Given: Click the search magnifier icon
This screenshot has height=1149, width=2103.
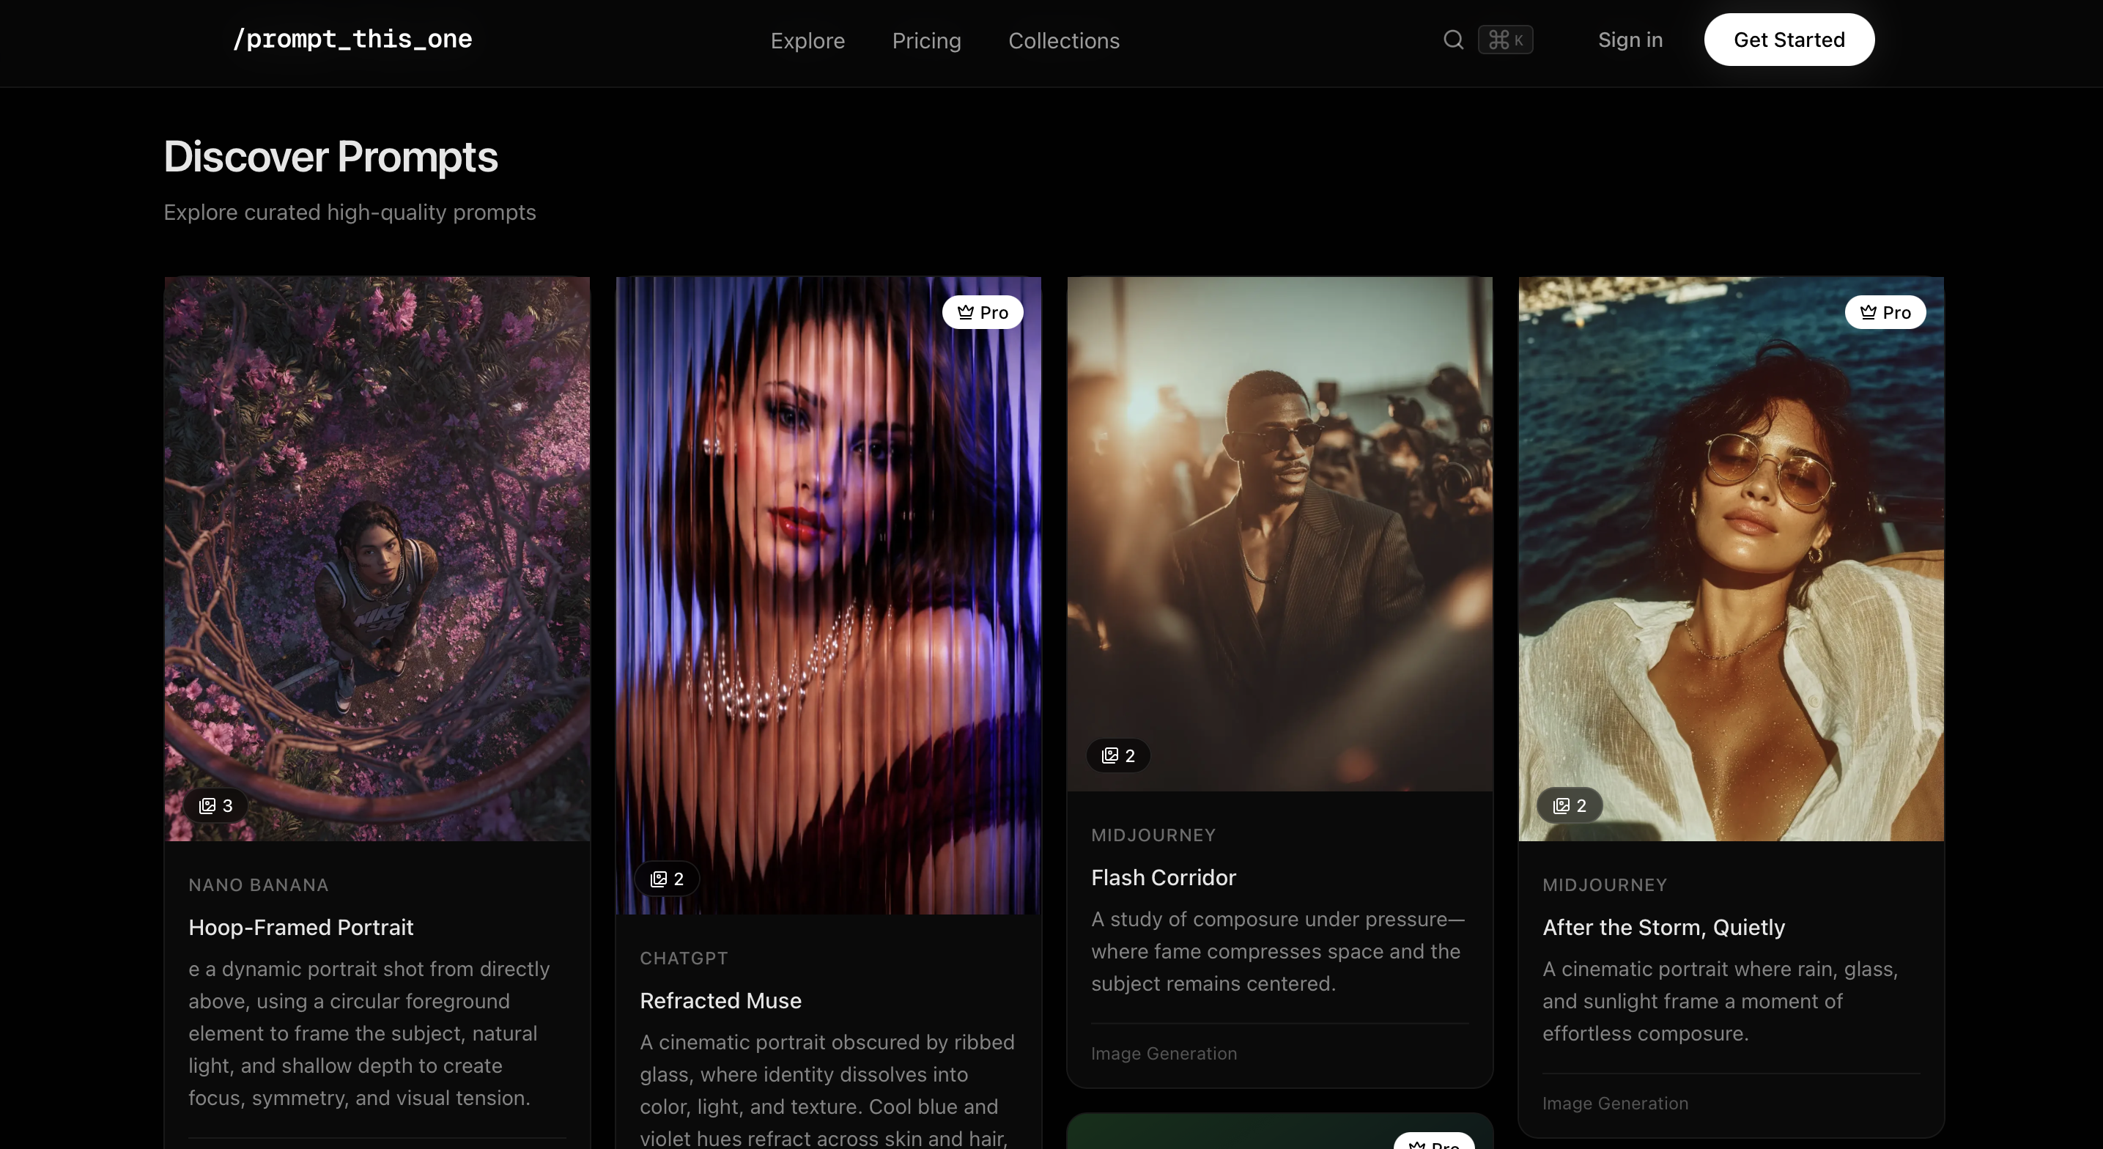Looking at the screenshot, I should 1453,39.
